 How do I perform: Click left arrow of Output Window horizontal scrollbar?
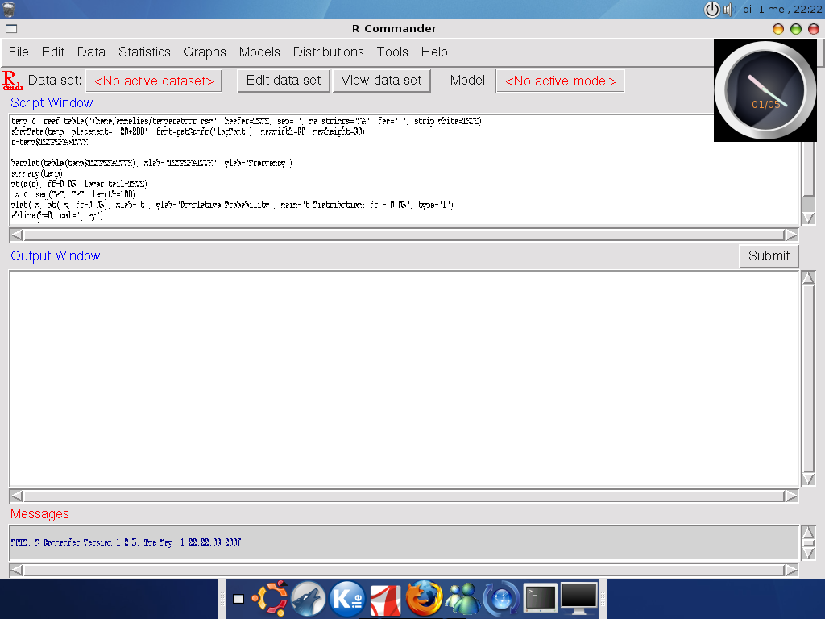16,496
